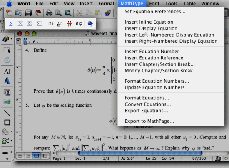Open the Insert menu
Viewport: 229px width, 168px height.
[x=86, y=3]
